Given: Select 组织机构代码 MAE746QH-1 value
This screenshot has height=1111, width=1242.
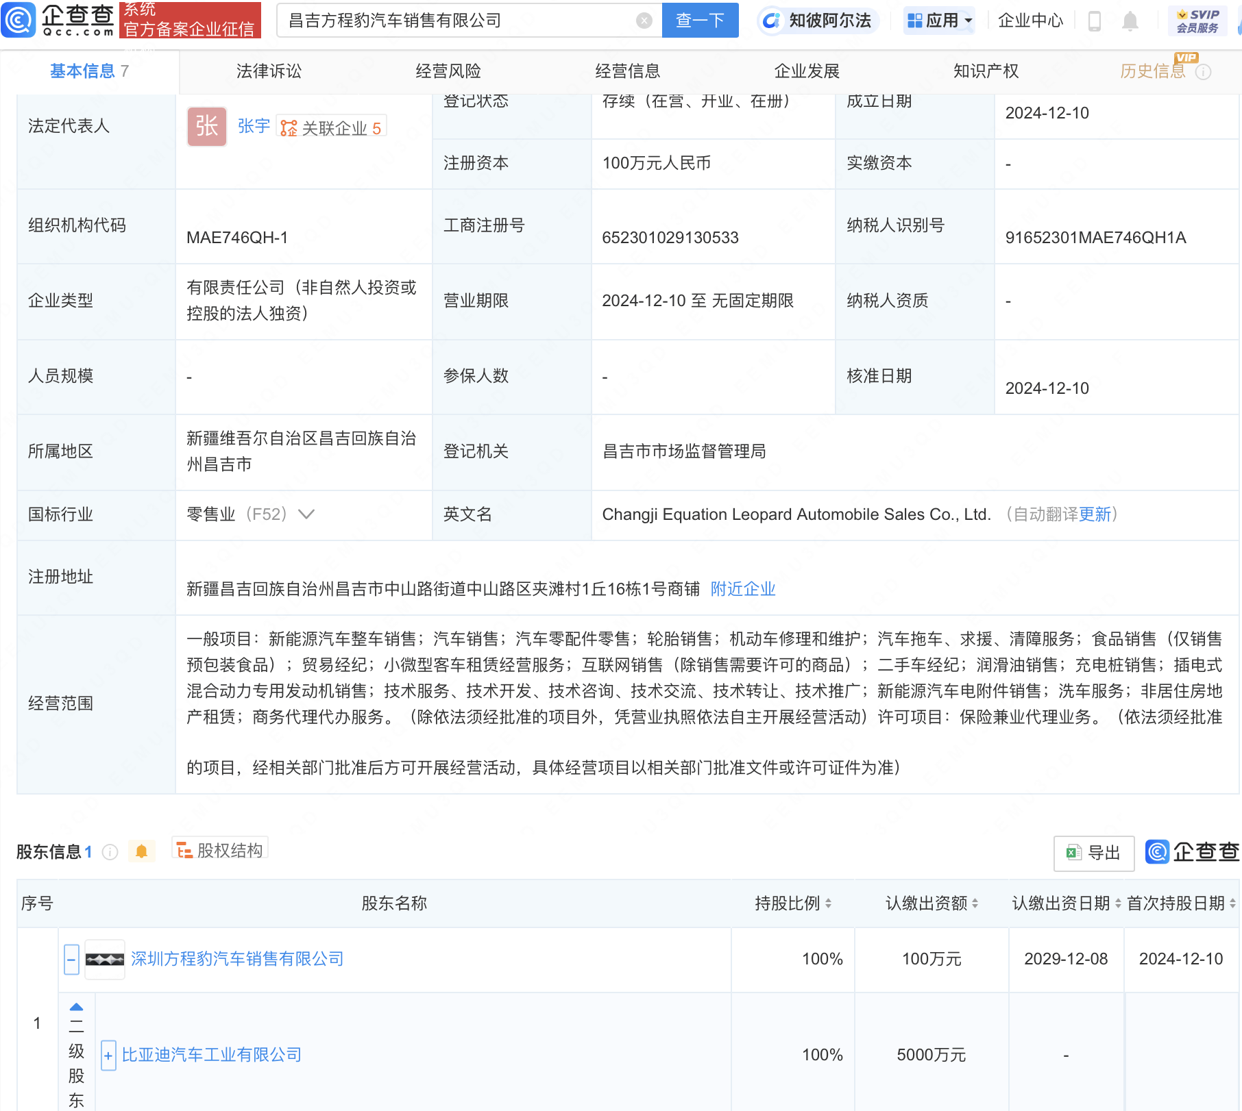Looking at the screenshot, I should 237,238.
